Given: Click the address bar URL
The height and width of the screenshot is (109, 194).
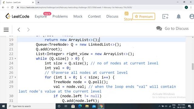Looking at the screenshot, I should click(76, 7).
